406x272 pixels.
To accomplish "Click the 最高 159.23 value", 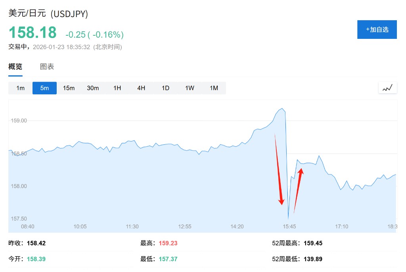I will (x=168, y=243).
